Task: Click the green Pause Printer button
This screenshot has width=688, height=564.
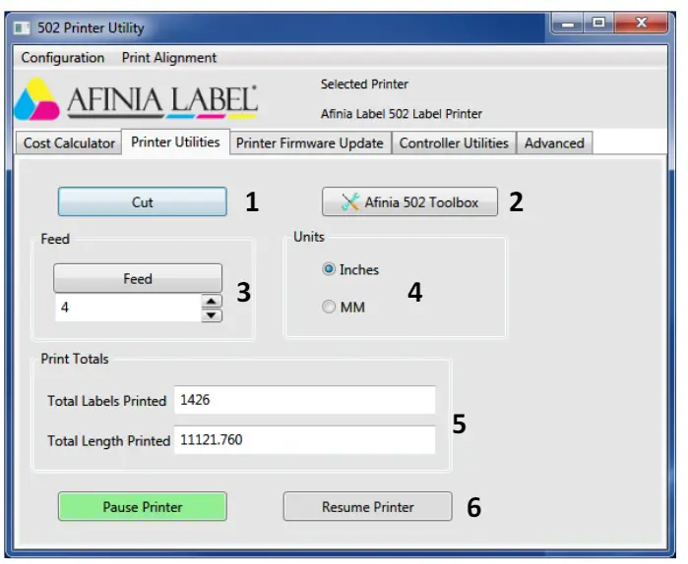Action: click(143, 507)
